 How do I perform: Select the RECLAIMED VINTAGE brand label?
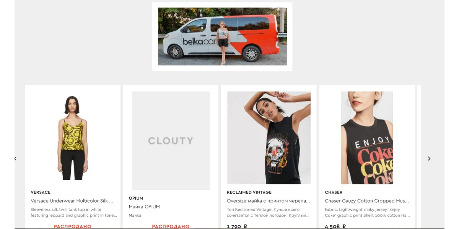[x=249, y=192]
